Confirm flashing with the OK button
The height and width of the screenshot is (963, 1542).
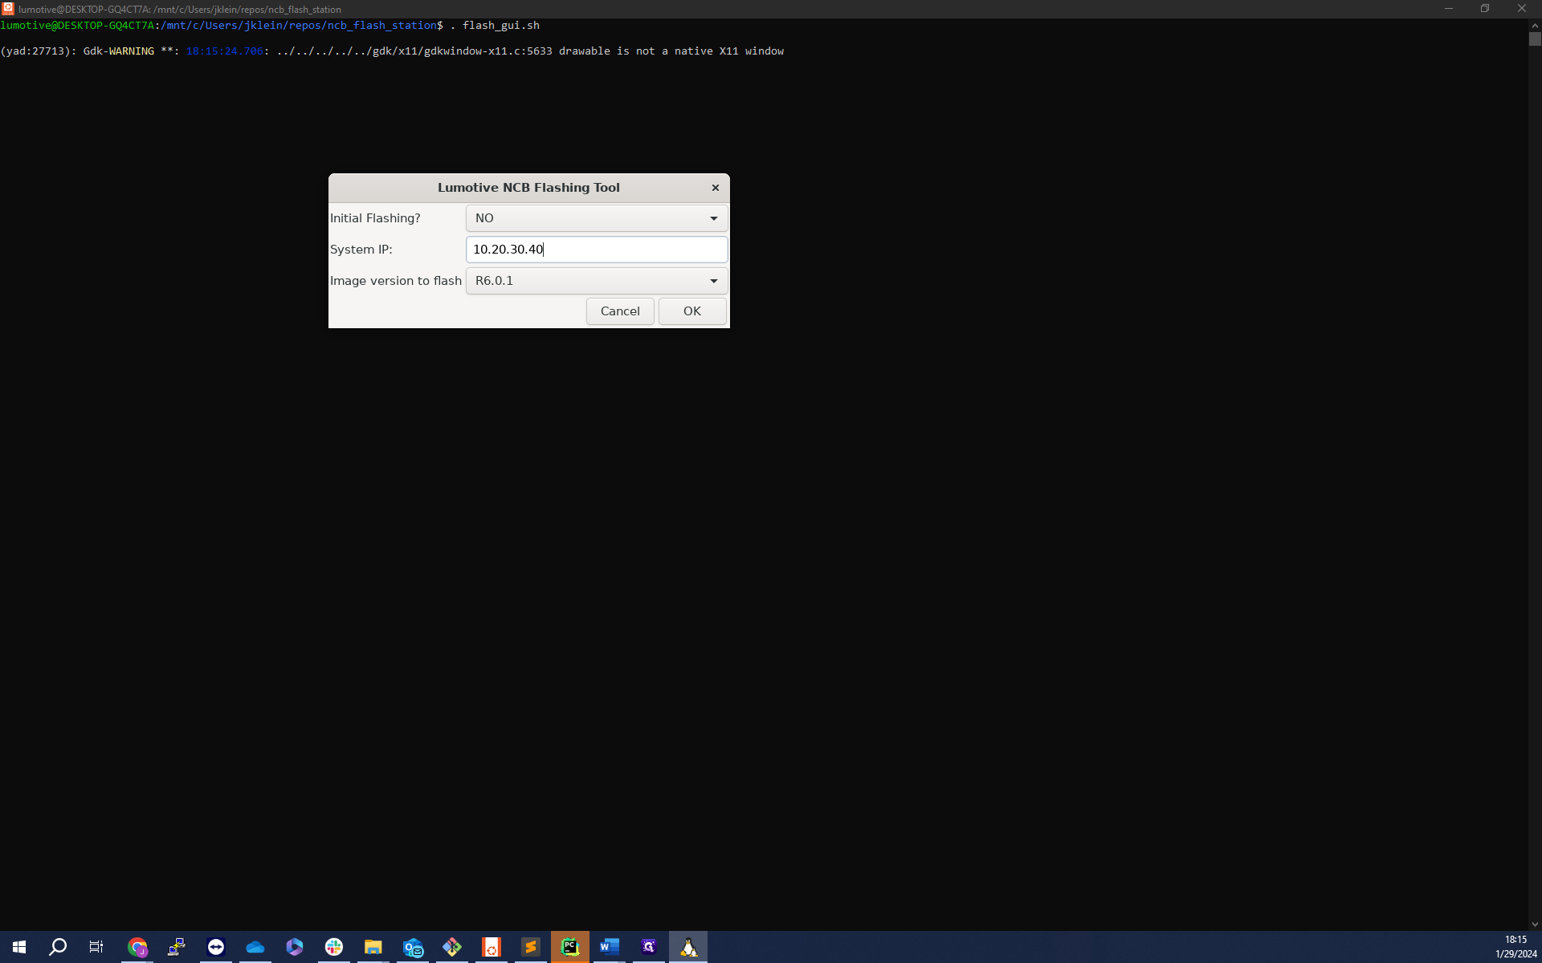point(692,311)
